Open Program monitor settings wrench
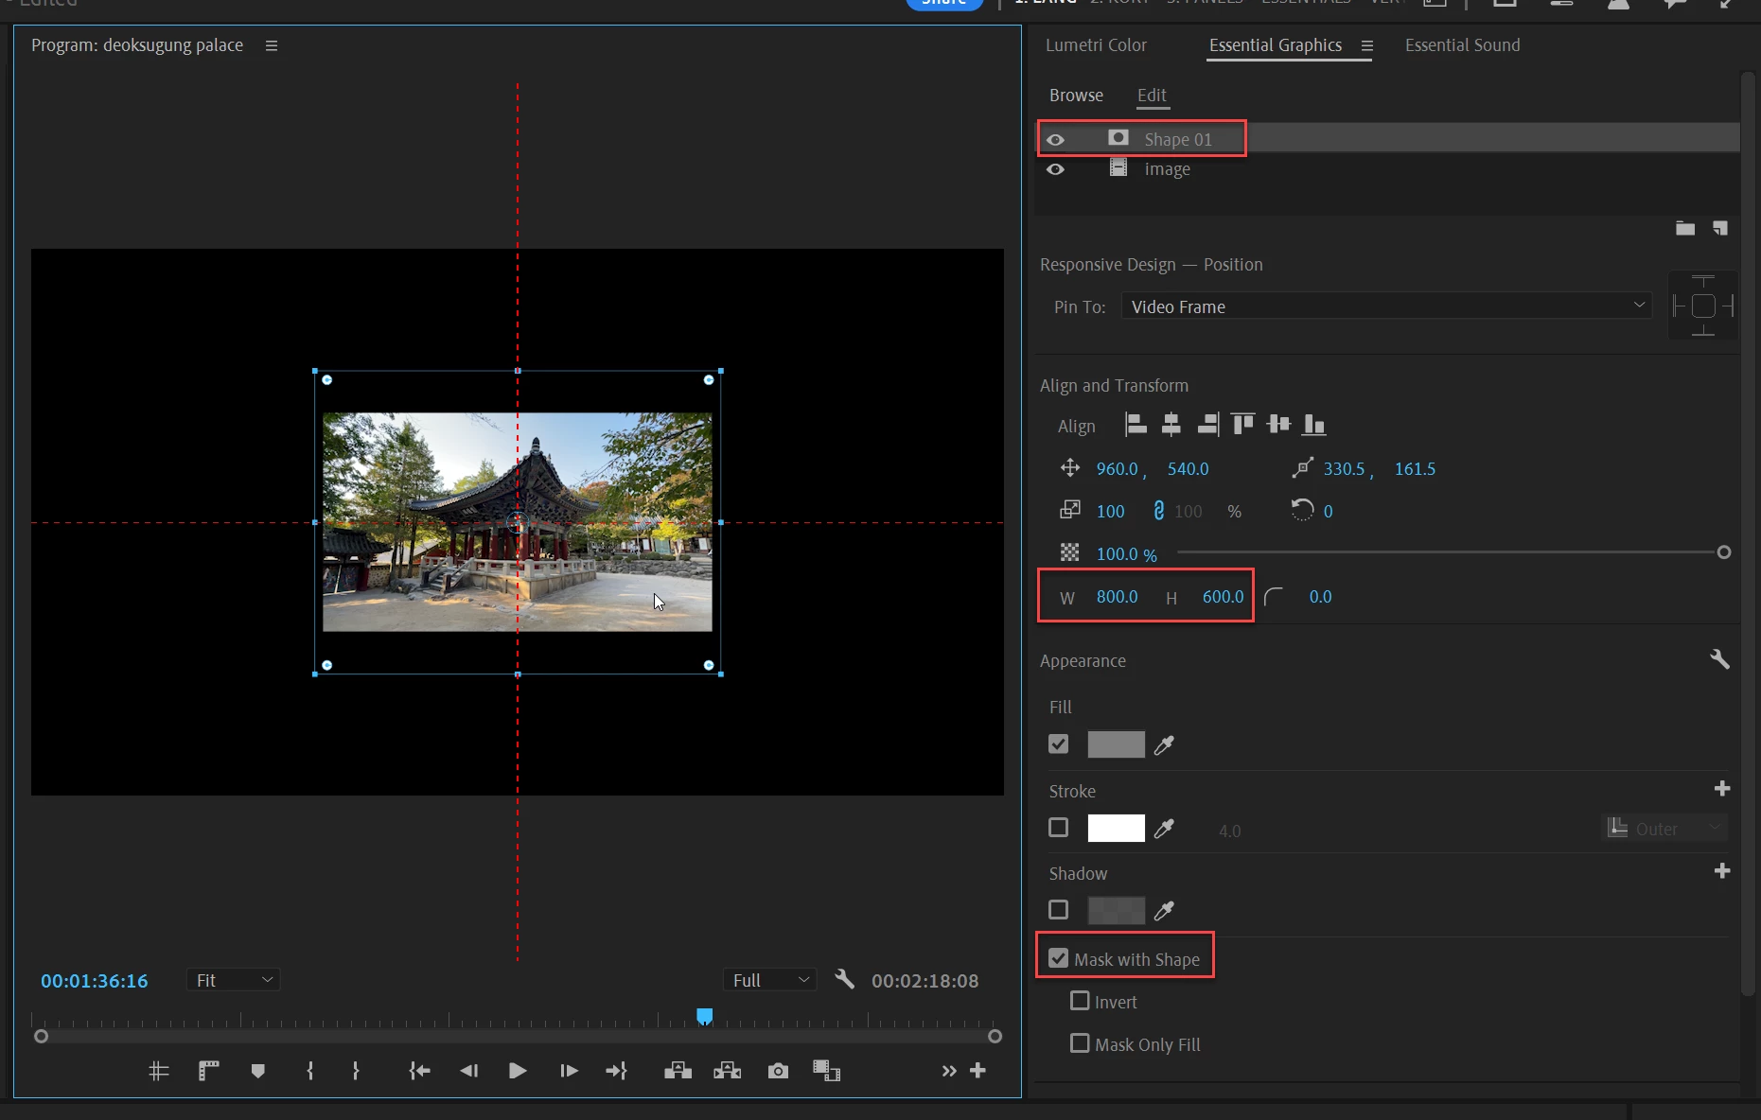The height and width of the screenshot is (1120, 1761). pyautogui.click(x=845, y=979)
